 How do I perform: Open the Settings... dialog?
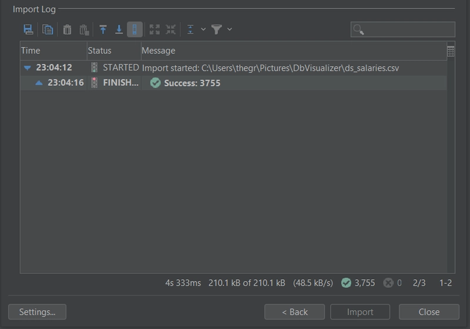coord(37,312)
